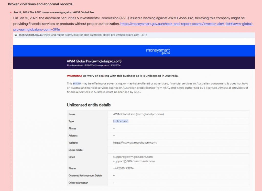
Task: Follow the Australian credit licence link
Action: (139, 88)
